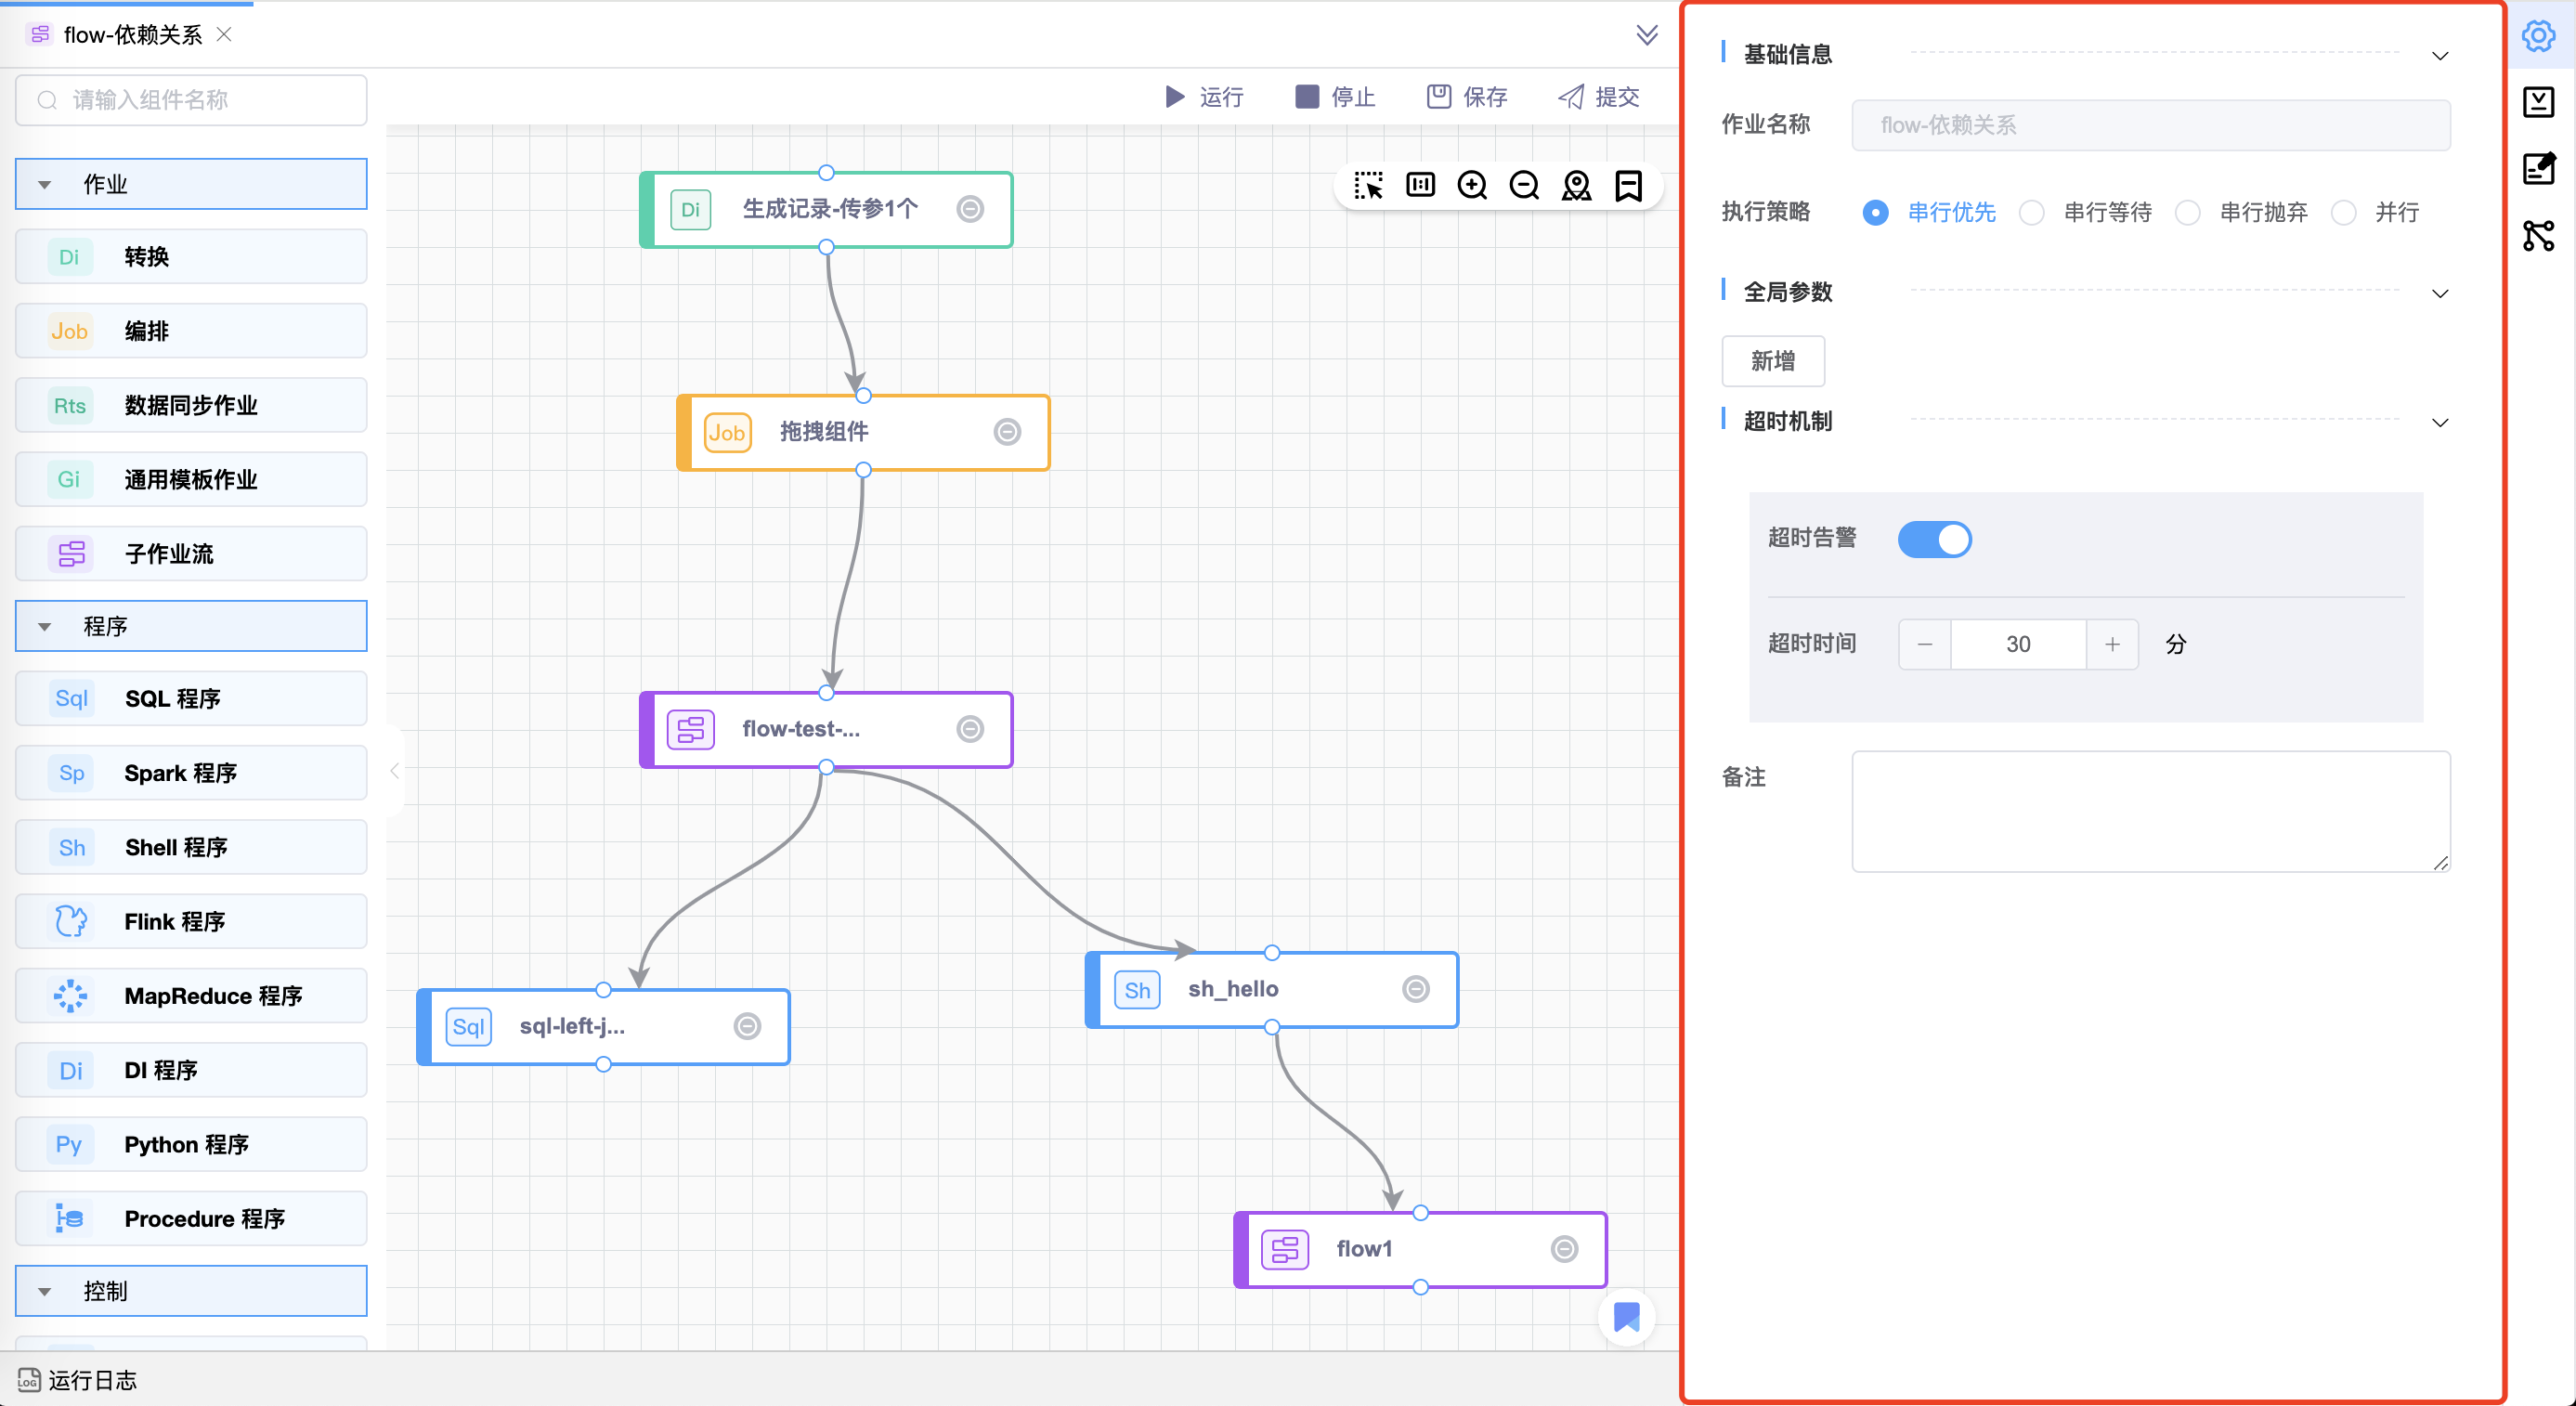Switch to the flow-依赖关系 tab

tap(132, 35)
